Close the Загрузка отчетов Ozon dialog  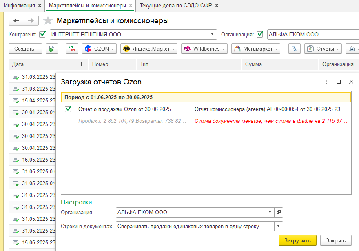tap(351, 82)
